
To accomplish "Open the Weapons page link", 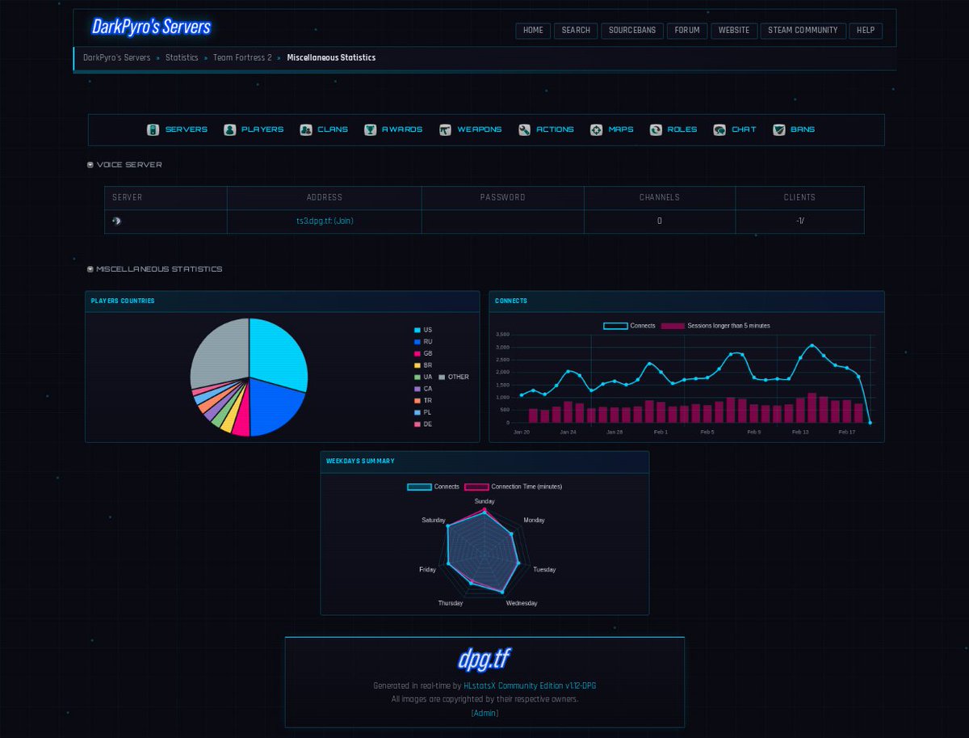I will click(480, 129).
